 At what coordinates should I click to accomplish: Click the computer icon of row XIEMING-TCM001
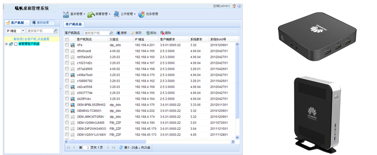coord(73,111)
